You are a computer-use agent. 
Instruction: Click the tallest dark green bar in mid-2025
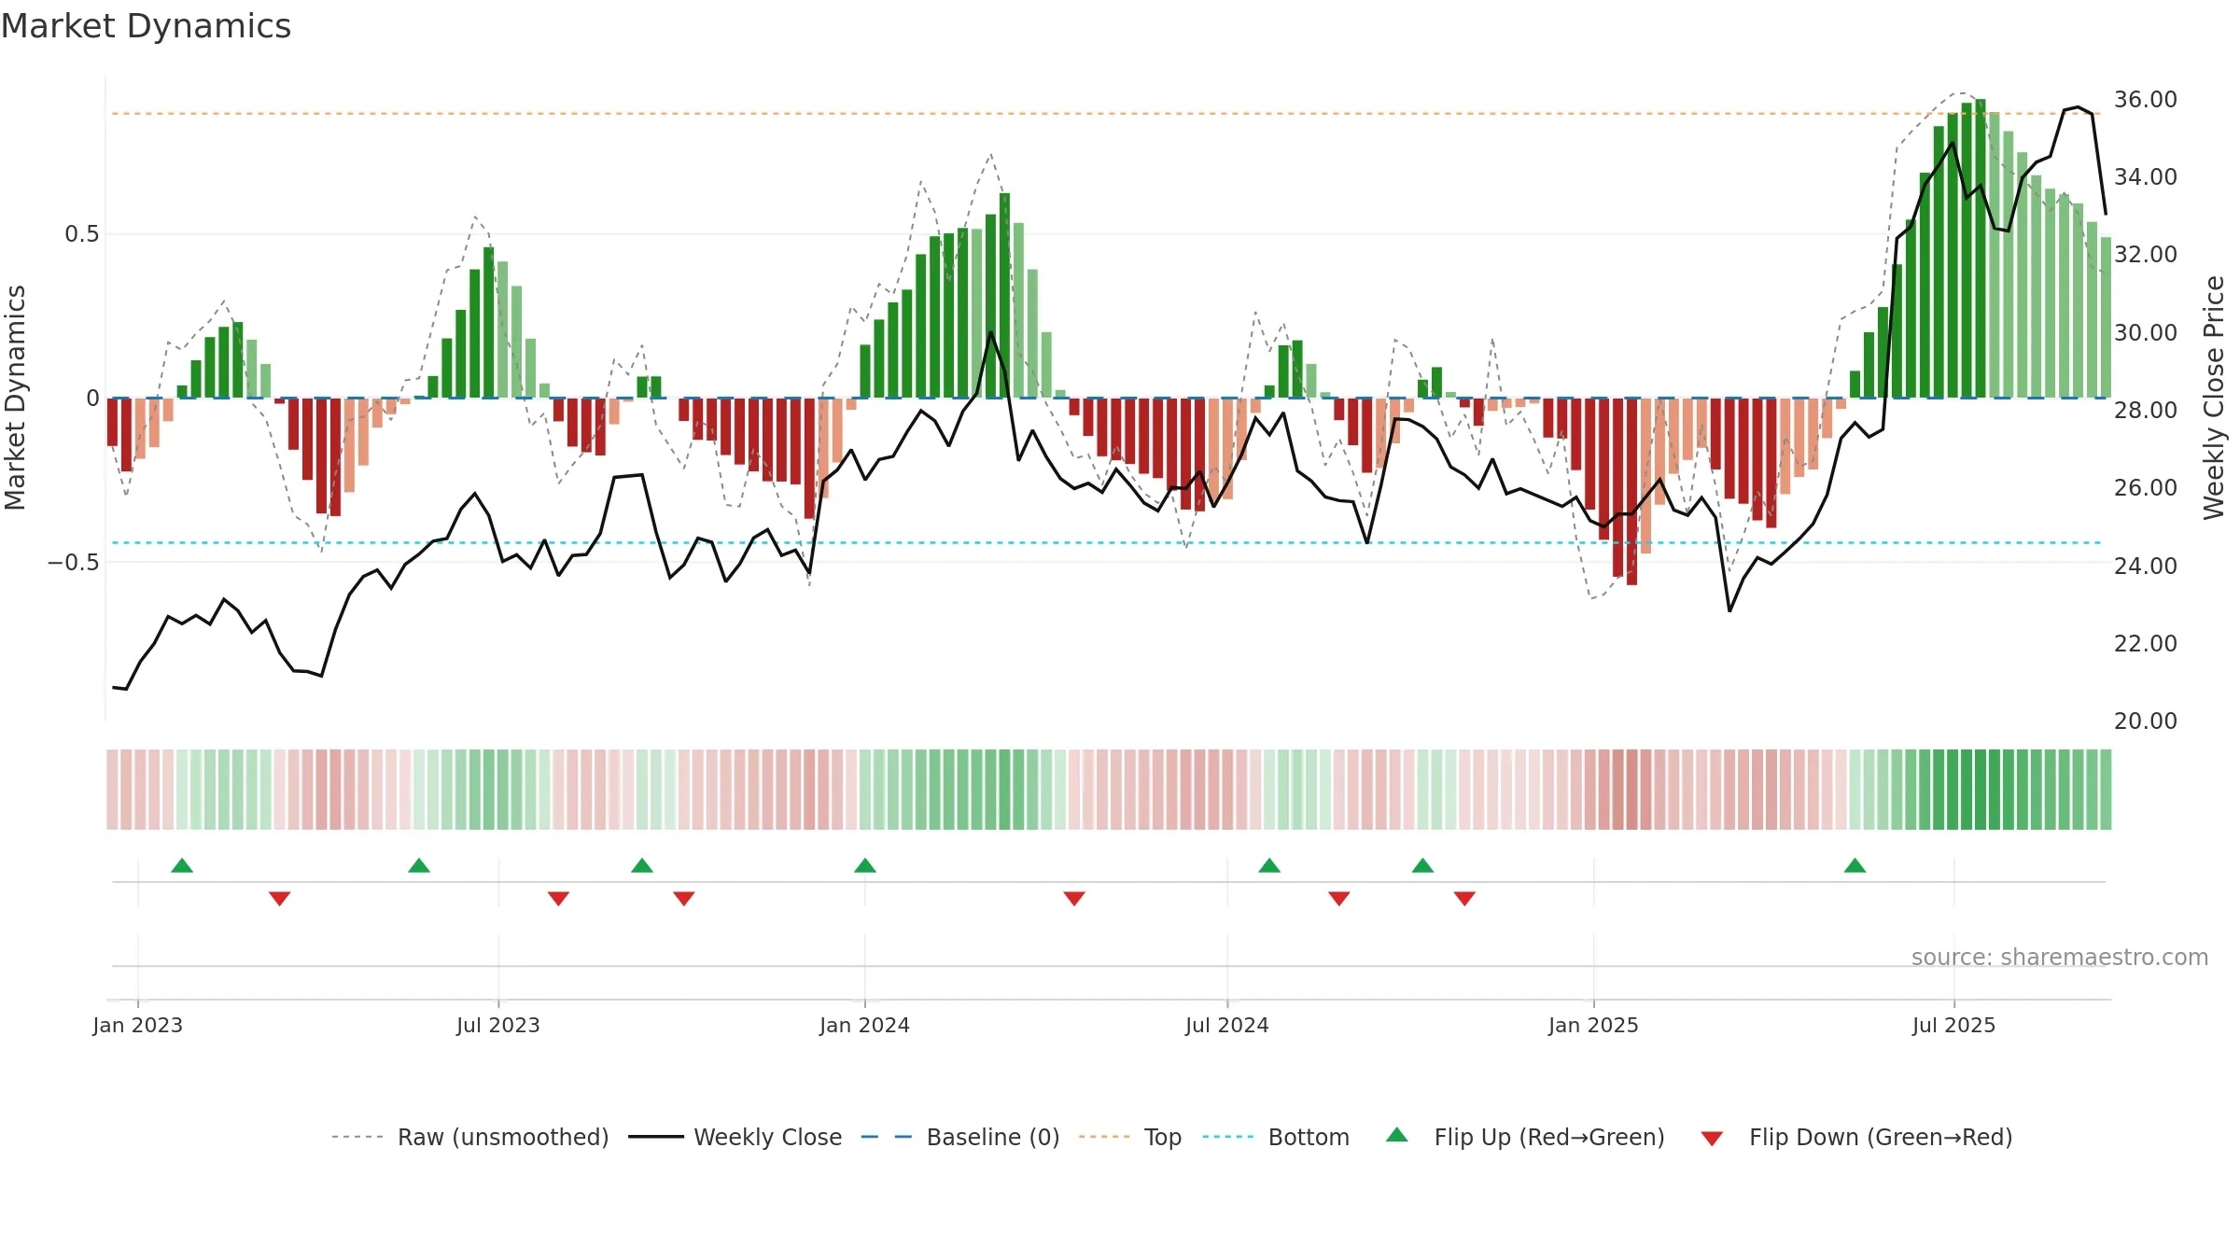pos(1981,248)
